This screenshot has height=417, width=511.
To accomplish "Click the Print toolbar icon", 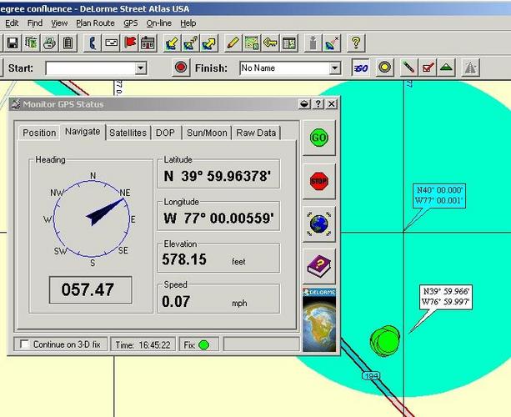I will 49,43.
